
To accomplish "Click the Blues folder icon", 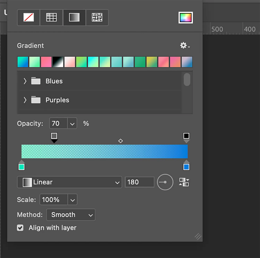I will pos(36,81).
